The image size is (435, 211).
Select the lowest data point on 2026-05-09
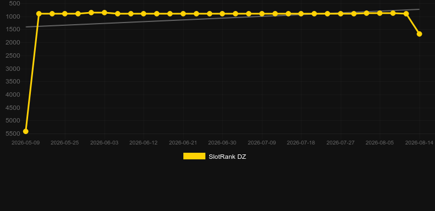pyautogui.click(x=25, y=131)
